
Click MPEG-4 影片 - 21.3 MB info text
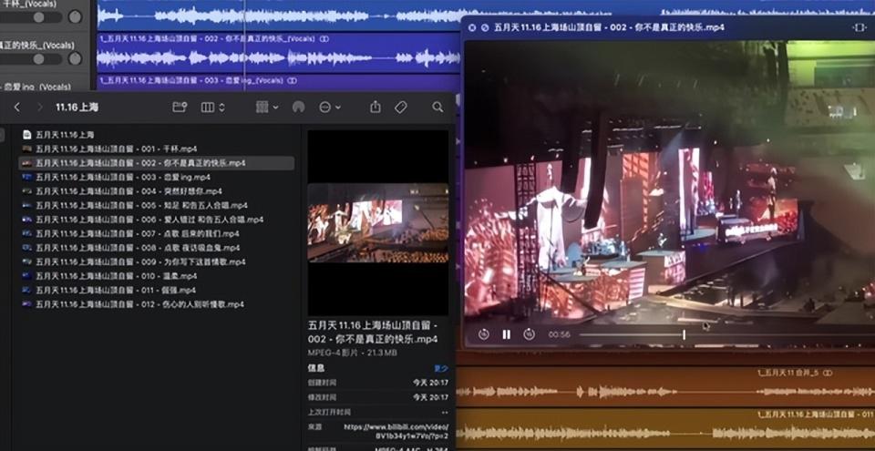coord(352,354)
